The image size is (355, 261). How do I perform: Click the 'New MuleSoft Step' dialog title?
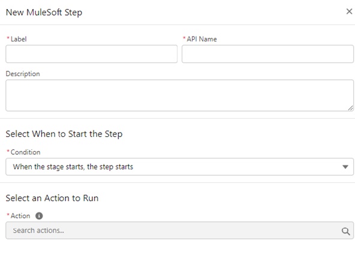(x=44, y=12)
